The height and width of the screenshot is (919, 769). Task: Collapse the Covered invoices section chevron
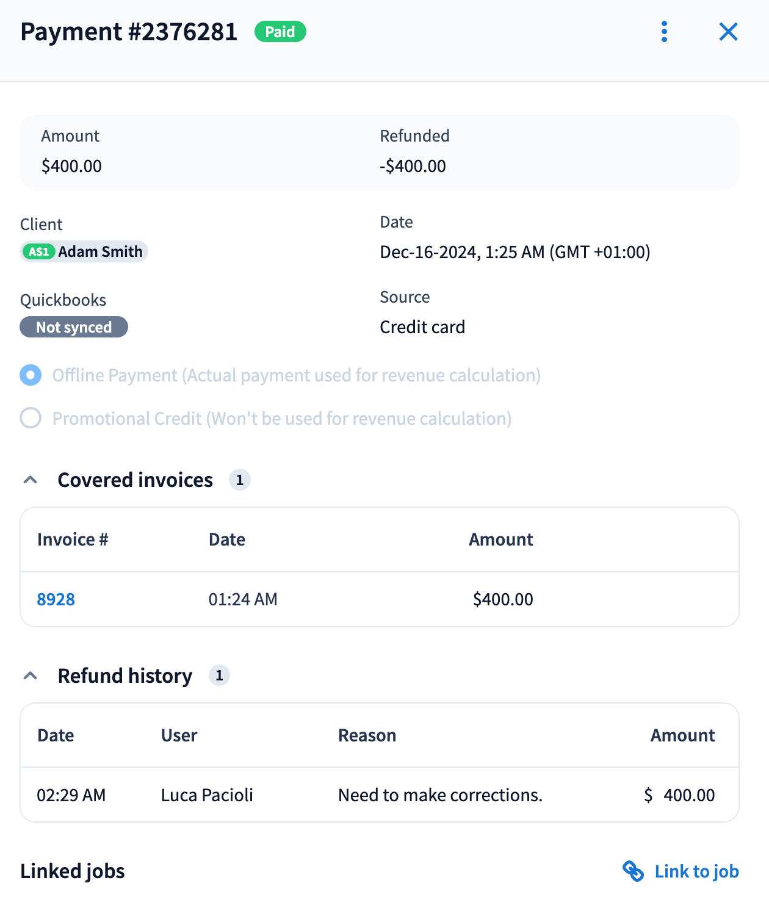point(31,480)
